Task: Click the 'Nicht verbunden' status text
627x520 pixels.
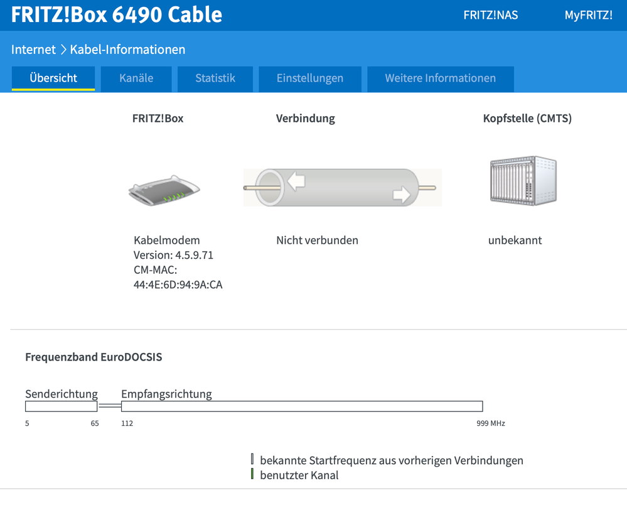Action: (x=317, y=241)
